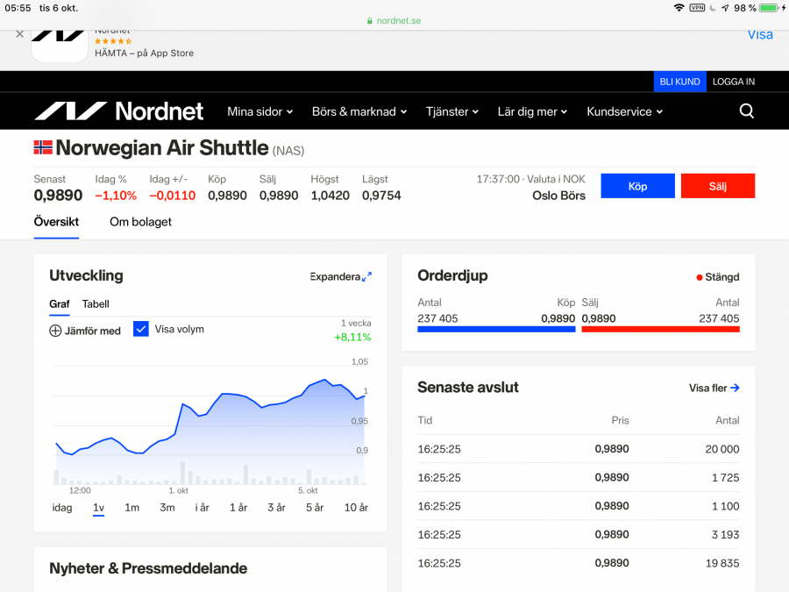Switch chart range to 5 år
This screenshot has height=592, width=789.
click(314, 508)
